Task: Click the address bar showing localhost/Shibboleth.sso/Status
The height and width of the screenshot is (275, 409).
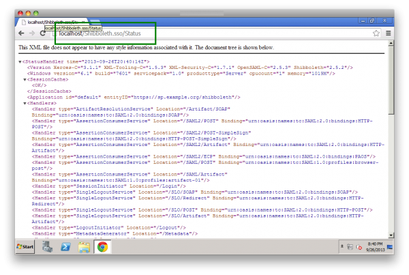Action: point(204,33)
